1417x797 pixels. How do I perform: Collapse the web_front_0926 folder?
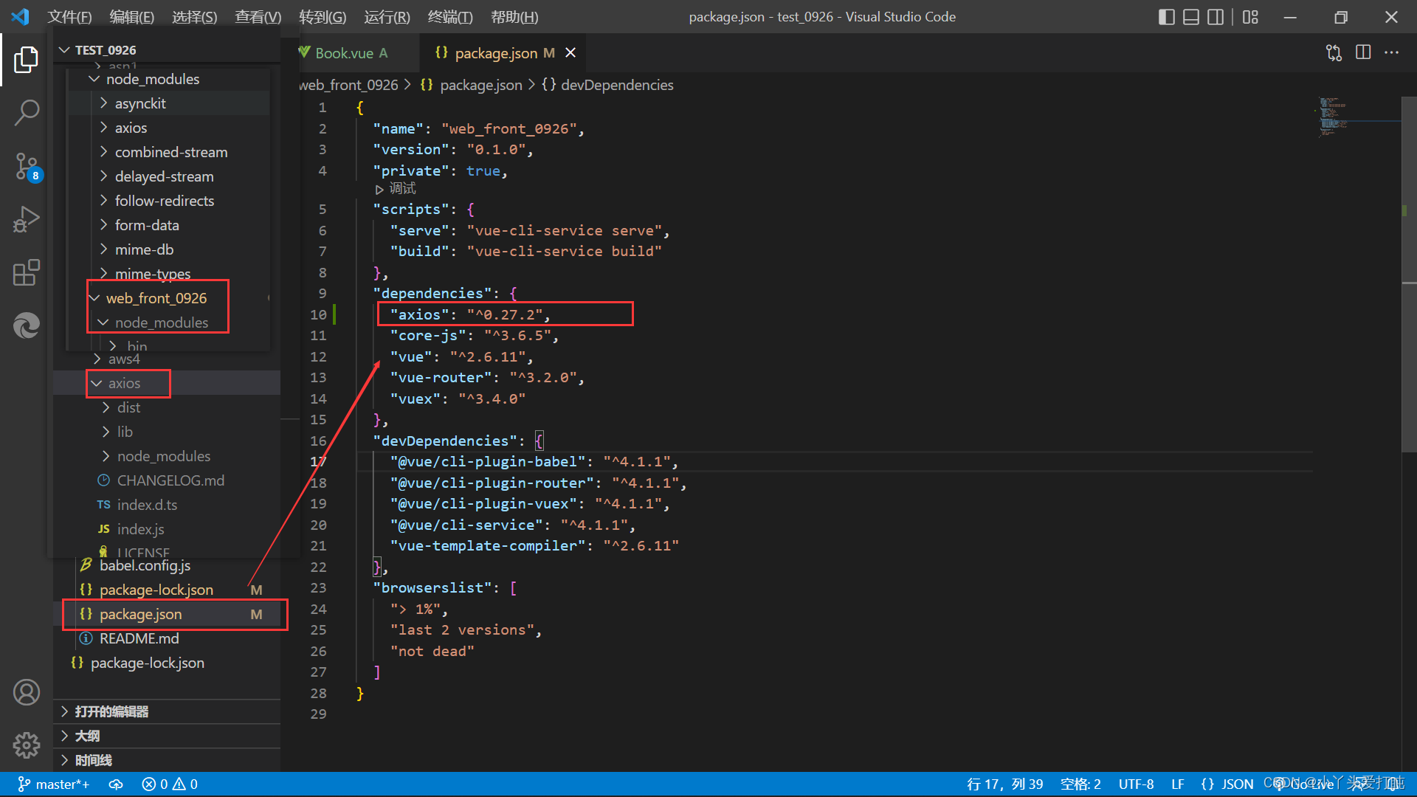point(156,298)
